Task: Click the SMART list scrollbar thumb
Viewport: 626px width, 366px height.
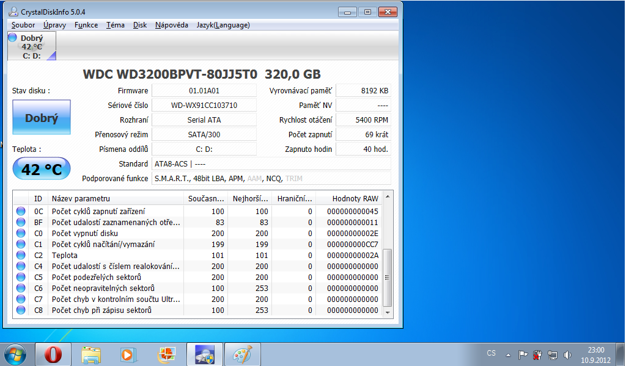Action: coord(387,278)
